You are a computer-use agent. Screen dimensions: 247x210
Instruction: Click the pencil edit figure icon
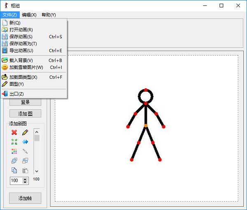[x=25, y=132]
